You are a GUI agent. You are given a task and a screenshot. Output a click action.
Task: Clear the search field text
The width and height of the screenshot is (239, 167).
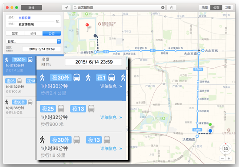tap(163, 7)
